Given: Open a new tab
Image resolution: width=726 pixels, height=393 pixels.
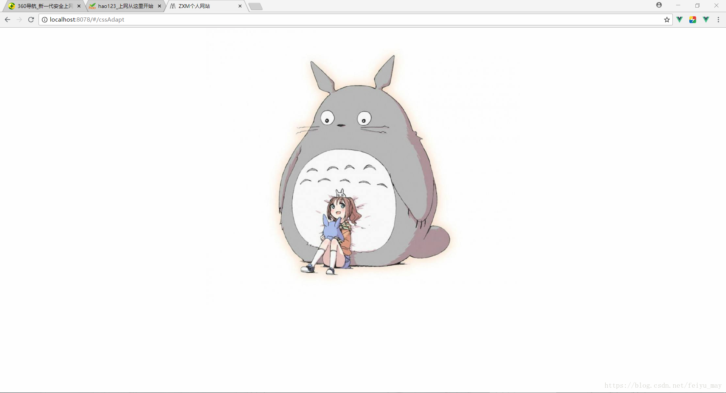Looking at the screenshot, I should point(256,6).
